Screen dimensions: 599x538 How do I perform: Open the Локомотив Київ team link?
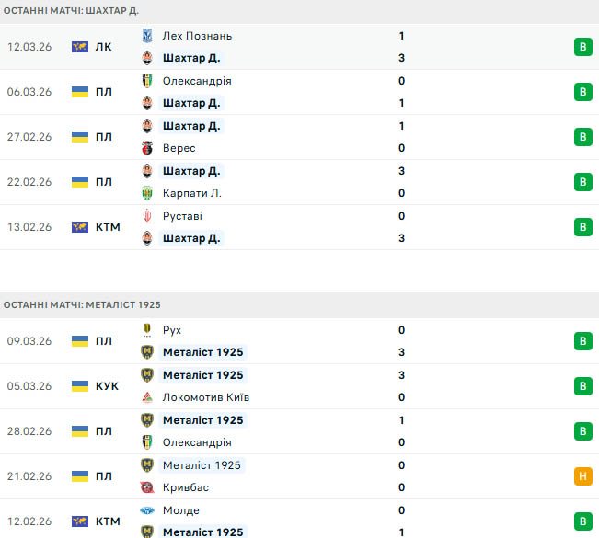tap(205, 397)
